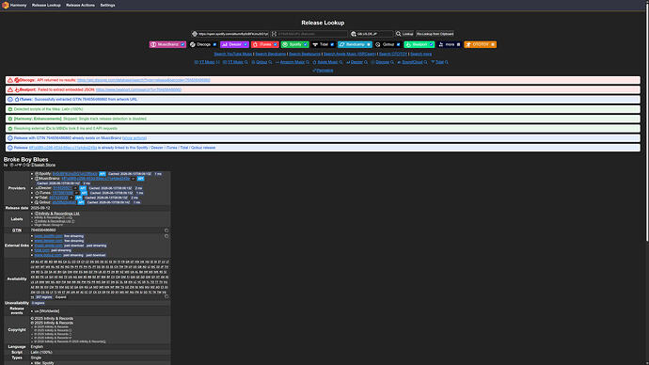Click the Qobuz logo icon in provider bar

tap(378, 44)
